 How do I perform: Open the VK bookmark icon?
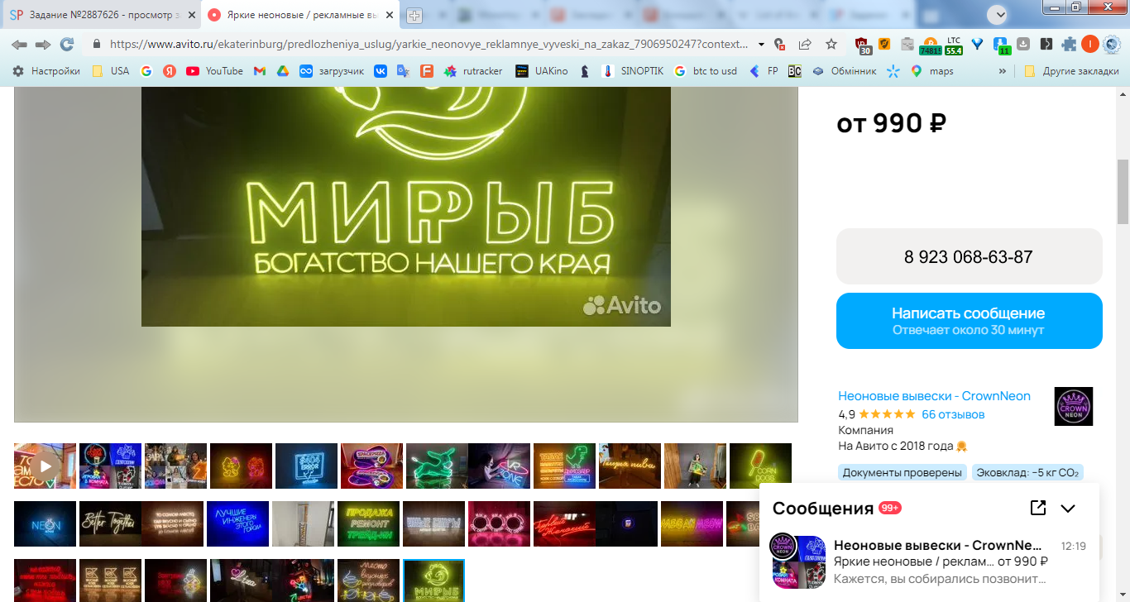click(x=381, y=71)
